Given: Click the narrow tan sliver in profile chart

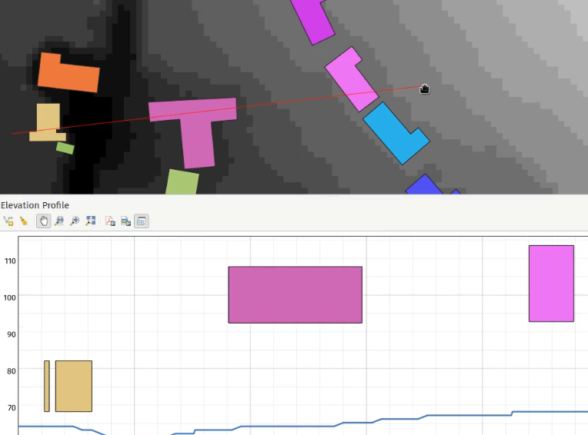Looking at the screenshot, I should [x=47, y=386].
